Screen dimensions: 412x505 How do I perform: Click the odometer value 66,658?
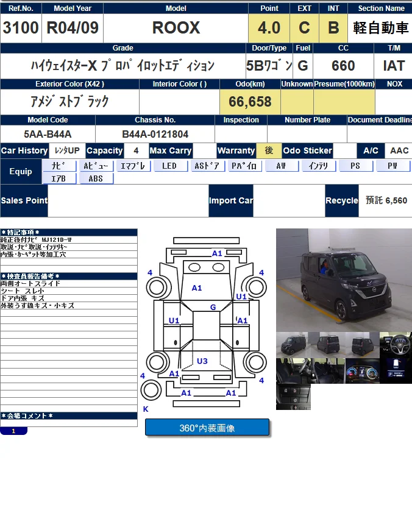pyautogui.click(x=250, y=102)
